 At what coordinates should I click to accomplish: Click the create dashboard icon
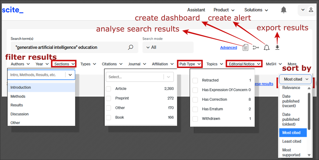(256, 48)
